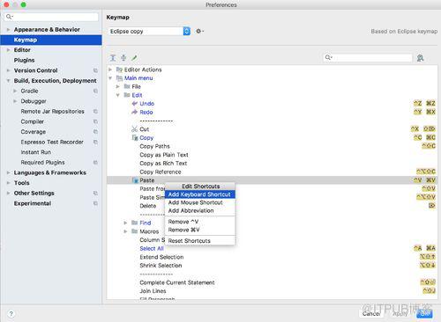Click the Macros folder icon
Viewport: 441px width, 322px height.
click(x=135, y=231)
